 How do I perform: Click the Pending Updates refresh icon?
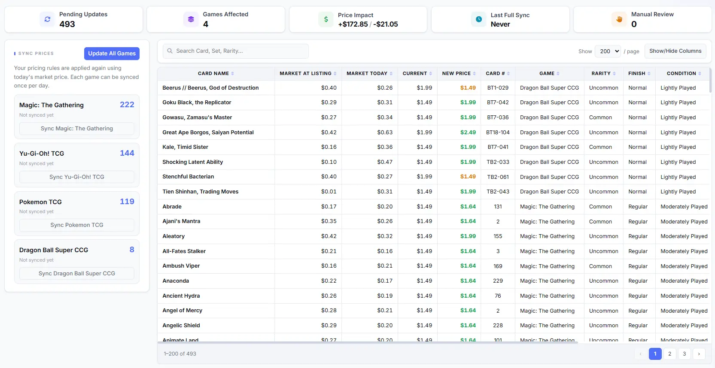click(47, 19)
